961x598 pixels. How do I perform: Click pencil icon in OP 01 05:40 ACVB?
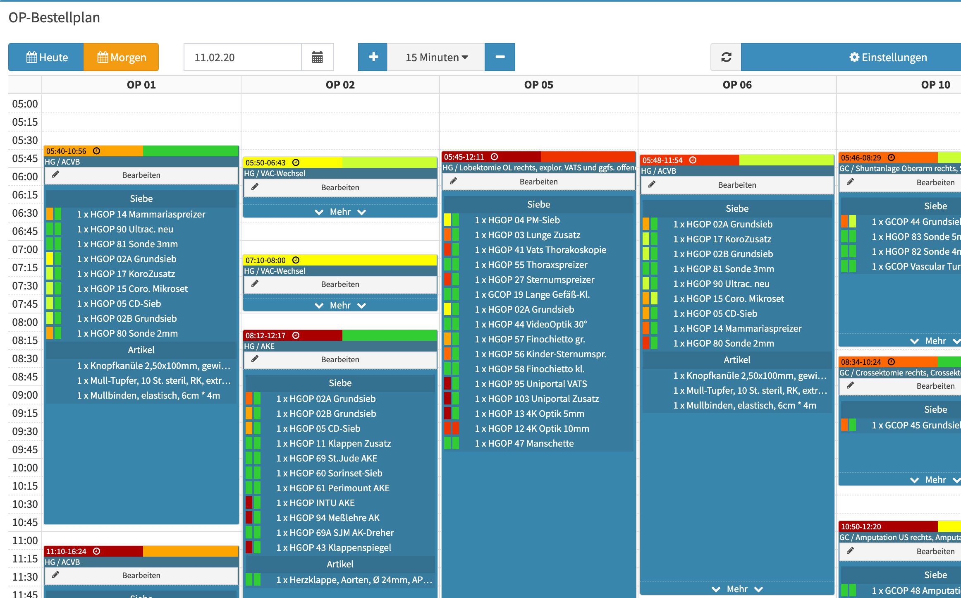55,175
